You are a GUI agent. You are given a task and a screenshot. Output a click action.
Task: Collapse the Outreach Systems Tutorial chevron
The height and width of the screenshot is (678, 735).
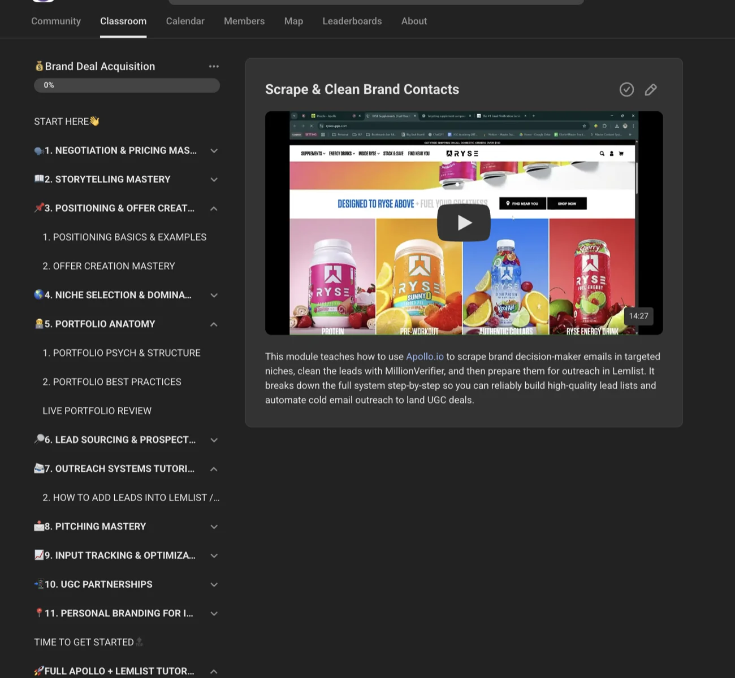click(214, 469)
